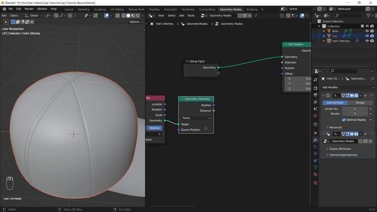Open the Object Data properties tab icon
Viewport: 377px width, 212px height.
point(316,167)
